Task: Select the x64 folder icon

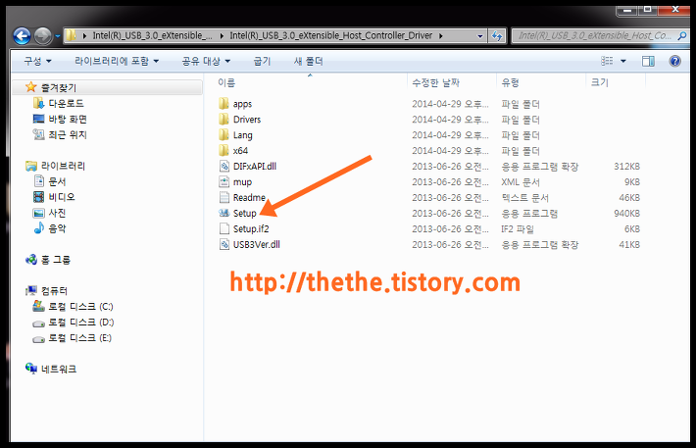Action: pyautogui.click(x=224, y=151)
